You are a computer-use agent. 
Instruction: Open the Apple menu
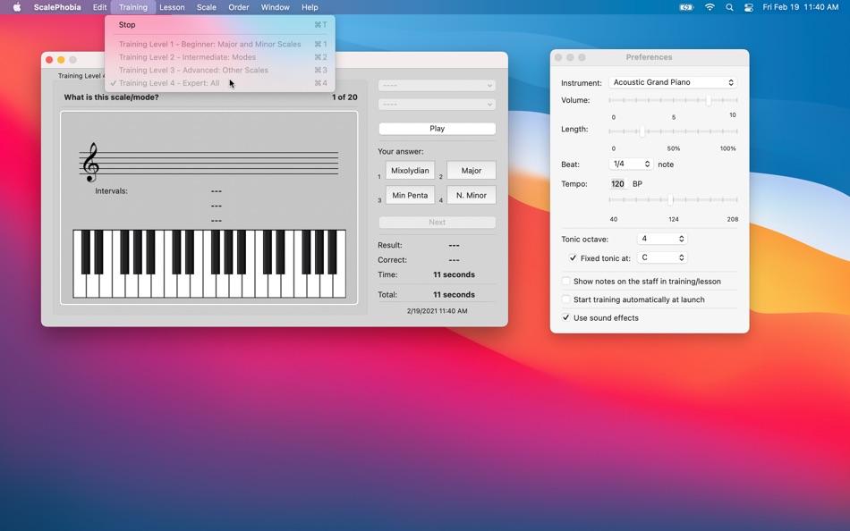click(x=17, y=7)
